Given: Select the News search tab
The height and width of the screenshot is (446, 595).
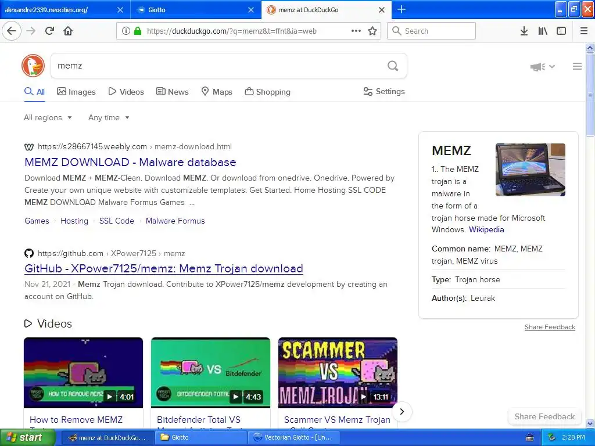Looking at the screenshot, I should pos(173,92).
